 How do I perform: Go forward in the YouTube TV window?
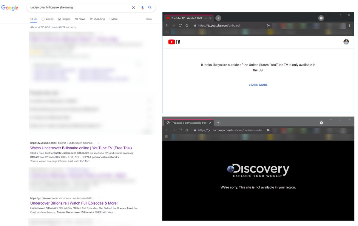point(174,25)
